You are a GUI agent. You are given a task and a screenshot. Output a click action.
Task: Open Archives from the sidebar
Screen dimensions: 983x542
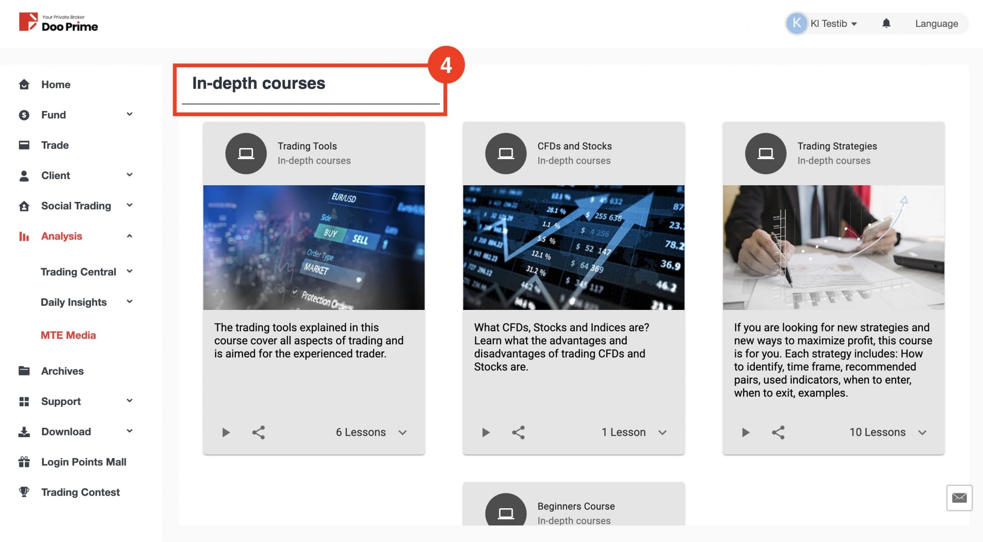coord(63,371)
